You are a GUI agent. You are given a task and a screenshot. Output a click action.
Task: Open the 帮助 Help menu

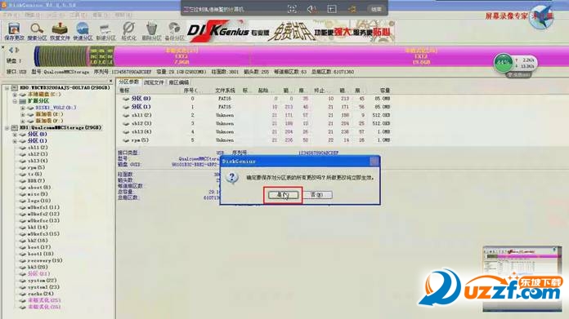point(123,15)
